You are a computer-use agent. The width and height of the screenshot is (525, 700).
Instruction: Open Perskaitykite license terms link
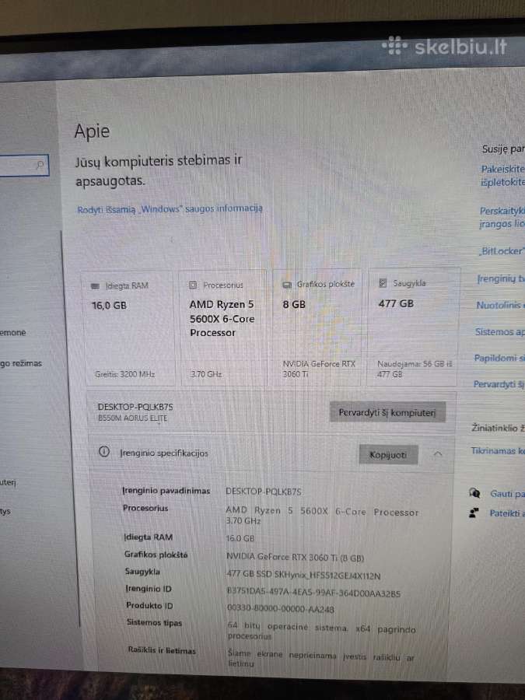pos(502,217)
